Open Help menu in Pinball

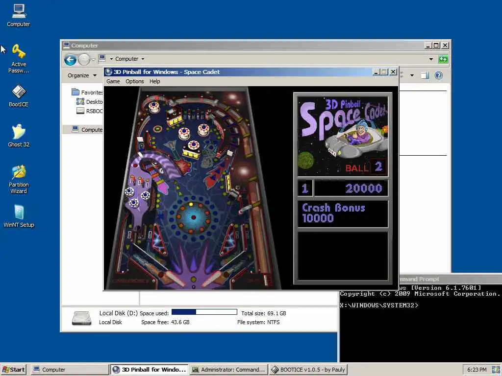[x=154, y=82]
